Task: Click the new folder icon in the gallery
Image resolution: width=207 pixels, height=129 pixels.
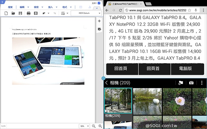Action: pos(180,83)
